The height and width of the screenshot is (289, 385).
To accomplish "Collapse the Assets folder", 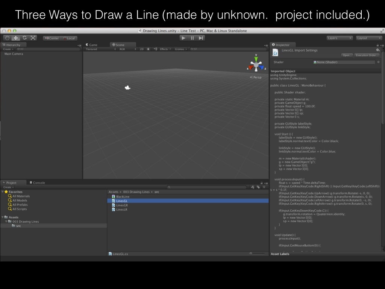I will 3,217.
